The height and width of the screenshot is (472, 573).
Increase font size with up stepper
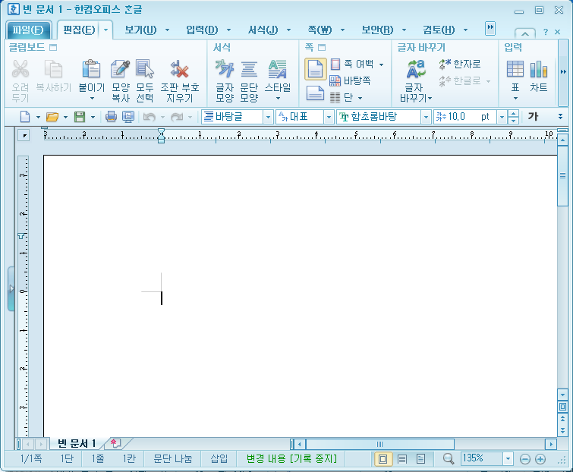click(514, 114)
